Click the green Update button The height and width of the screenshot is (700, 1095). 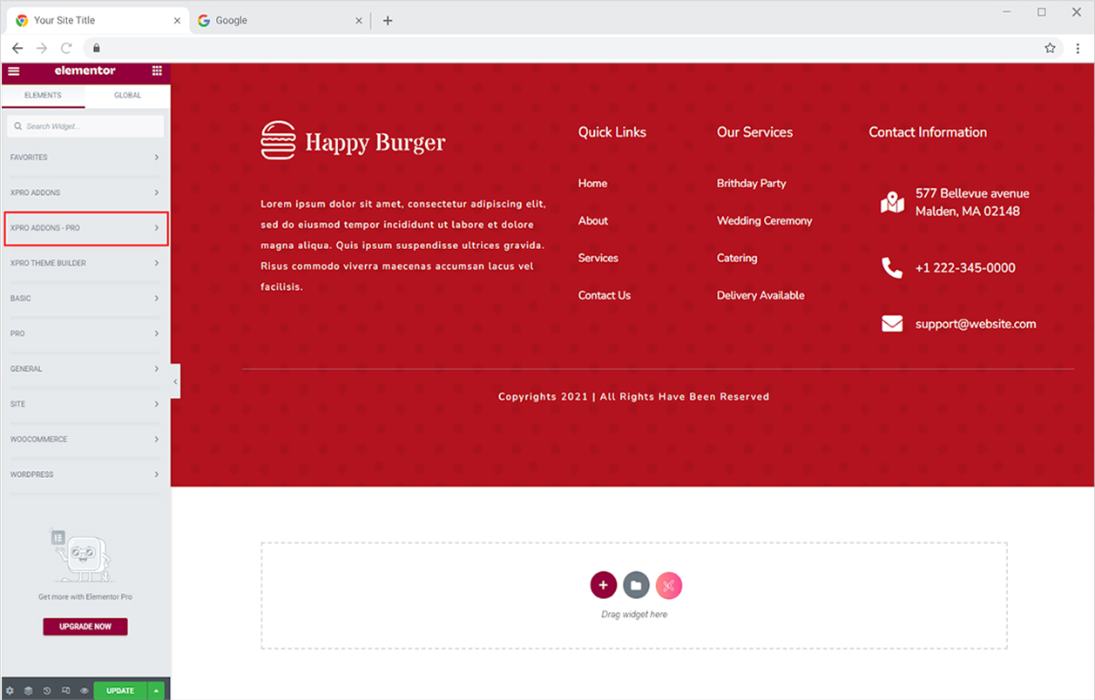click(x=120, y=690)
